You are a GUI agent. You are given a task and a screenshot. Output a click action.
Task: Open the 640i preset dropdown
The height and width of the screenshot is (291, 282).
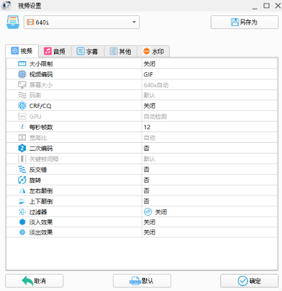(x=82, y=22)
